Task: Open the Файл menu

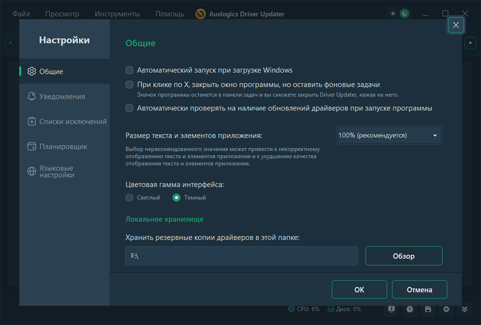Action: click(21, 14)
